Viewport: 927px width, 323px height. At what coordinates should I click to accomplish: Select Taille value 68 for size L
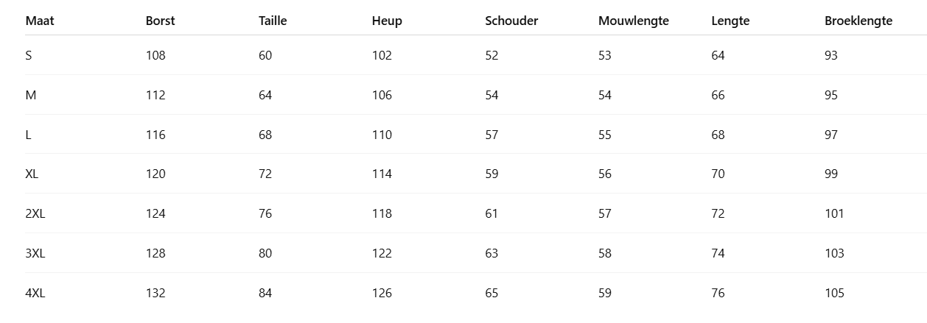coord(265,135)
